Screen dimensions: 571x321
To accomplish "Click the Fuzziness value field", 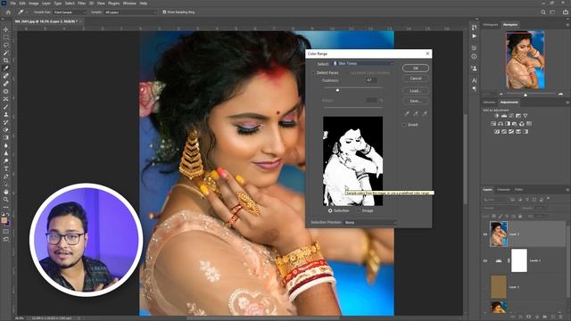I will pyautogui.click(x=371, y=80).
